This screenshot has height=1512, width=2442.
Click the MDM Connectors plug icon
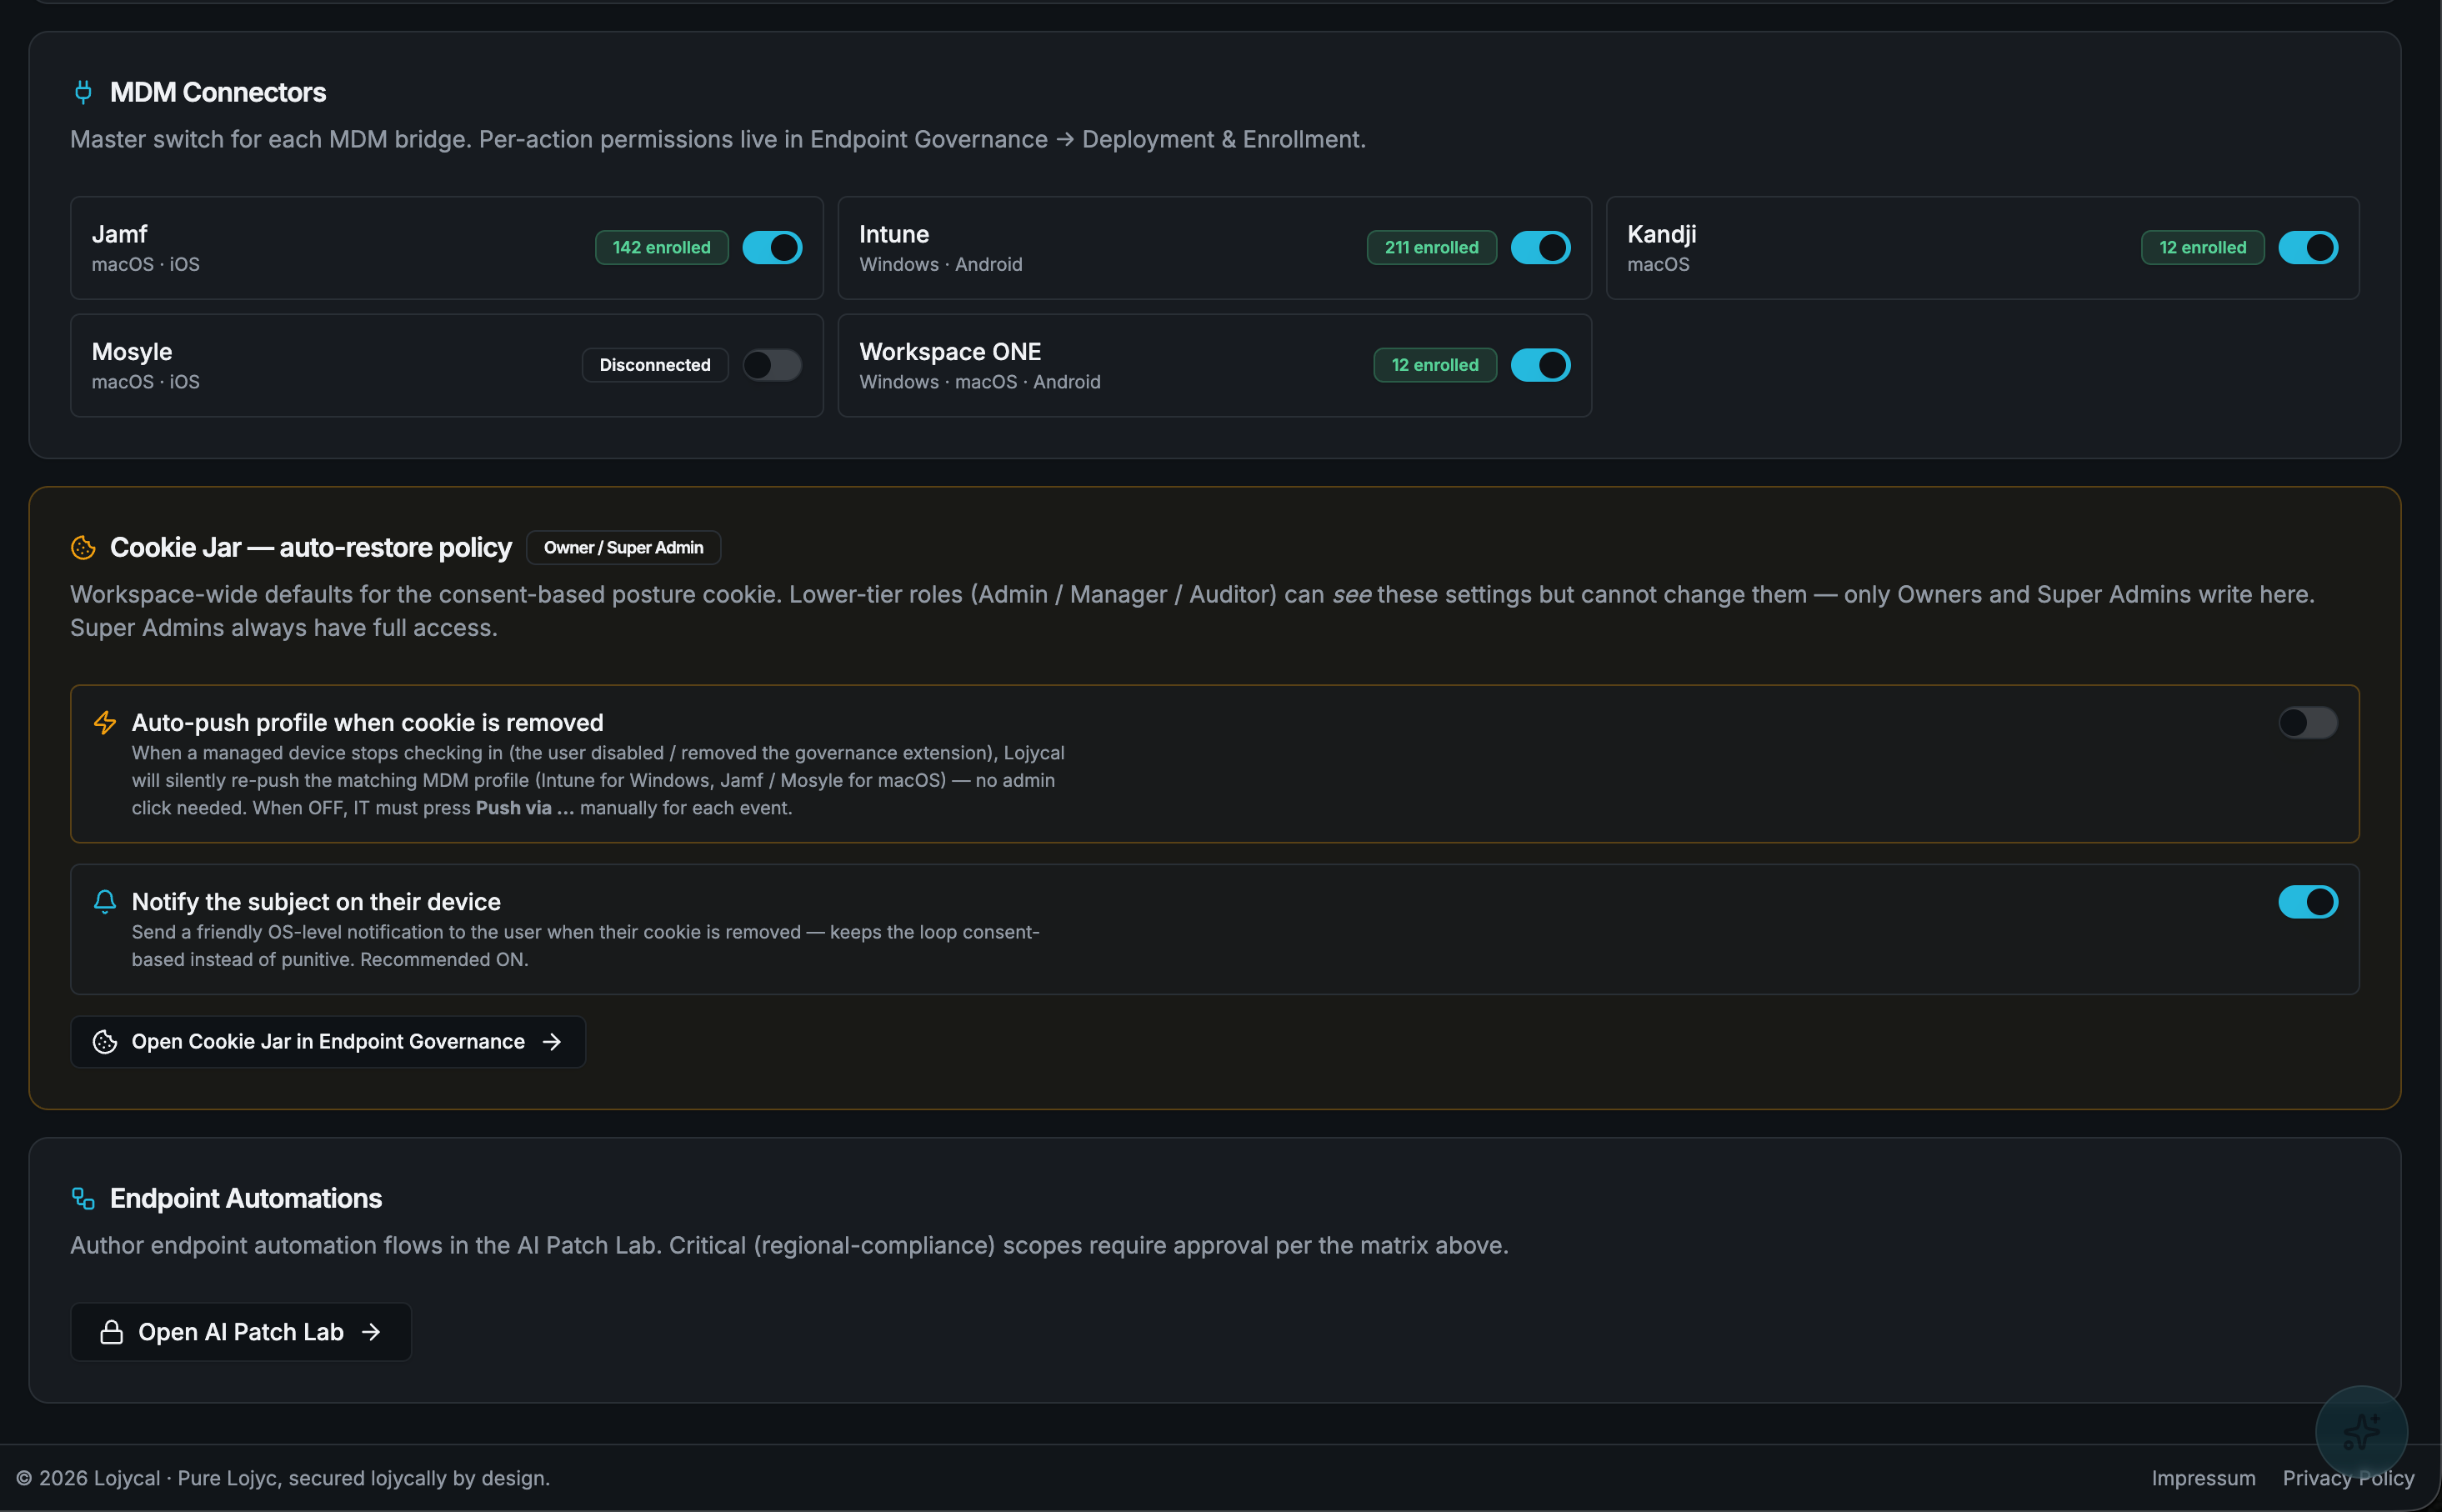(x=83, y=92)
